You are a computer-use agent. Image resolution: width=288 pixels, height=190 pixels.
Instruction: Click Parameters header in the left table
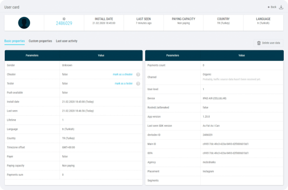(32, 56)
